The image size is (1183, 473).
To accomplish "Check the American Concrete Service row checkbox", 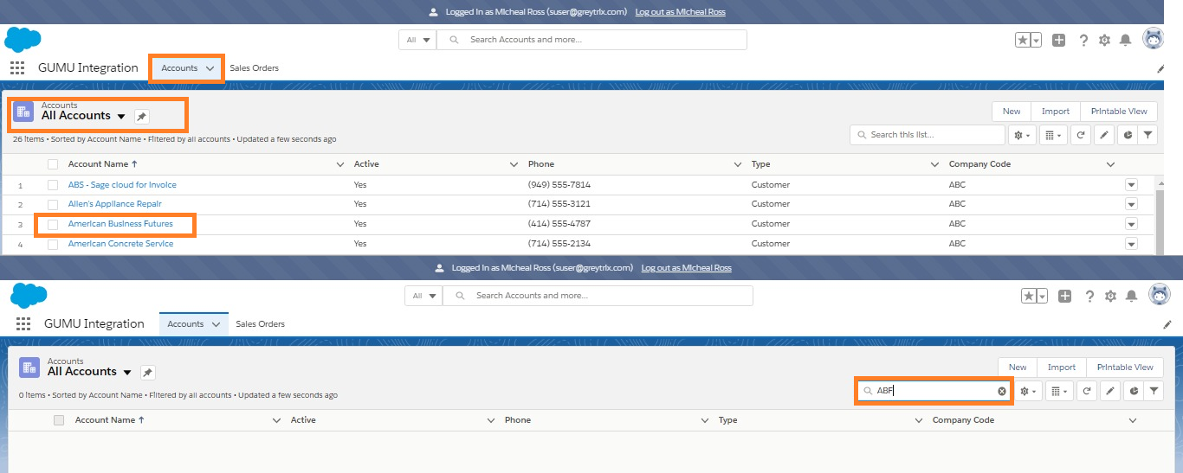I will [x=53, y=244].
